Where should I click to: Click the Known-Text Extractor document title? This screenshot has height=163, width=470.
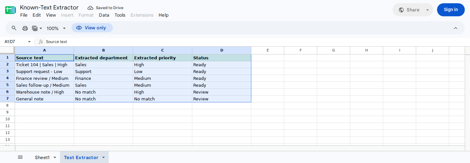[49, 7]
